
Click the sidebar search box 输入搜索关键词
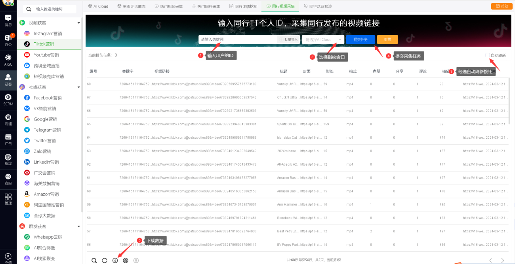[49, 9]
